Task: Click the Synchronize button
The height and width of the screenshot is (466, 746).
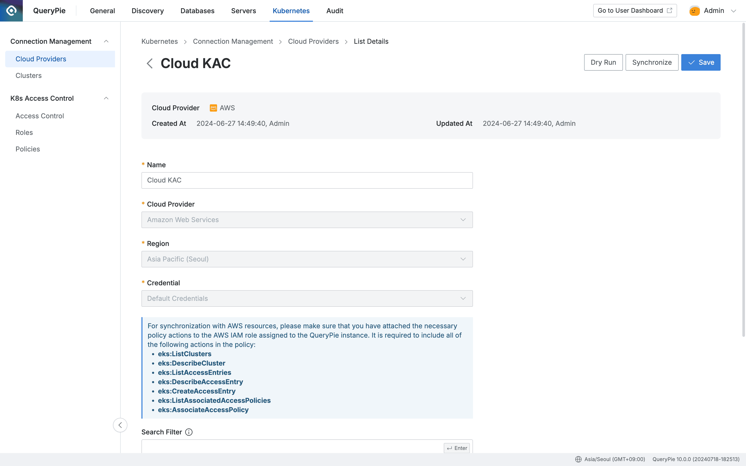Action: click(x=652, y=62)
